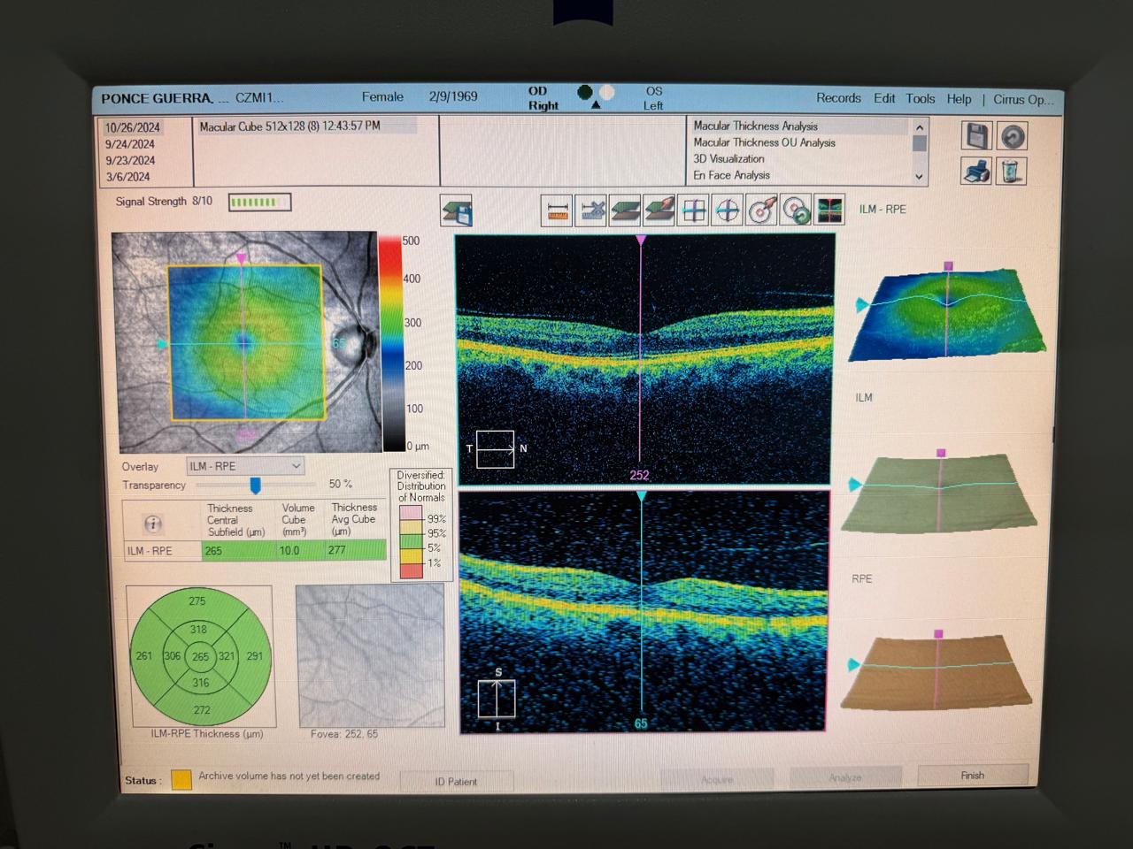Click the fovea target with arrow icon
1133x849 pixels.
[762, 210]
